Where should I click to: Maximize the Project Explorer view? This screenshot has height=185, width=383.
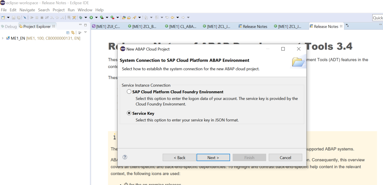point(86,25)
